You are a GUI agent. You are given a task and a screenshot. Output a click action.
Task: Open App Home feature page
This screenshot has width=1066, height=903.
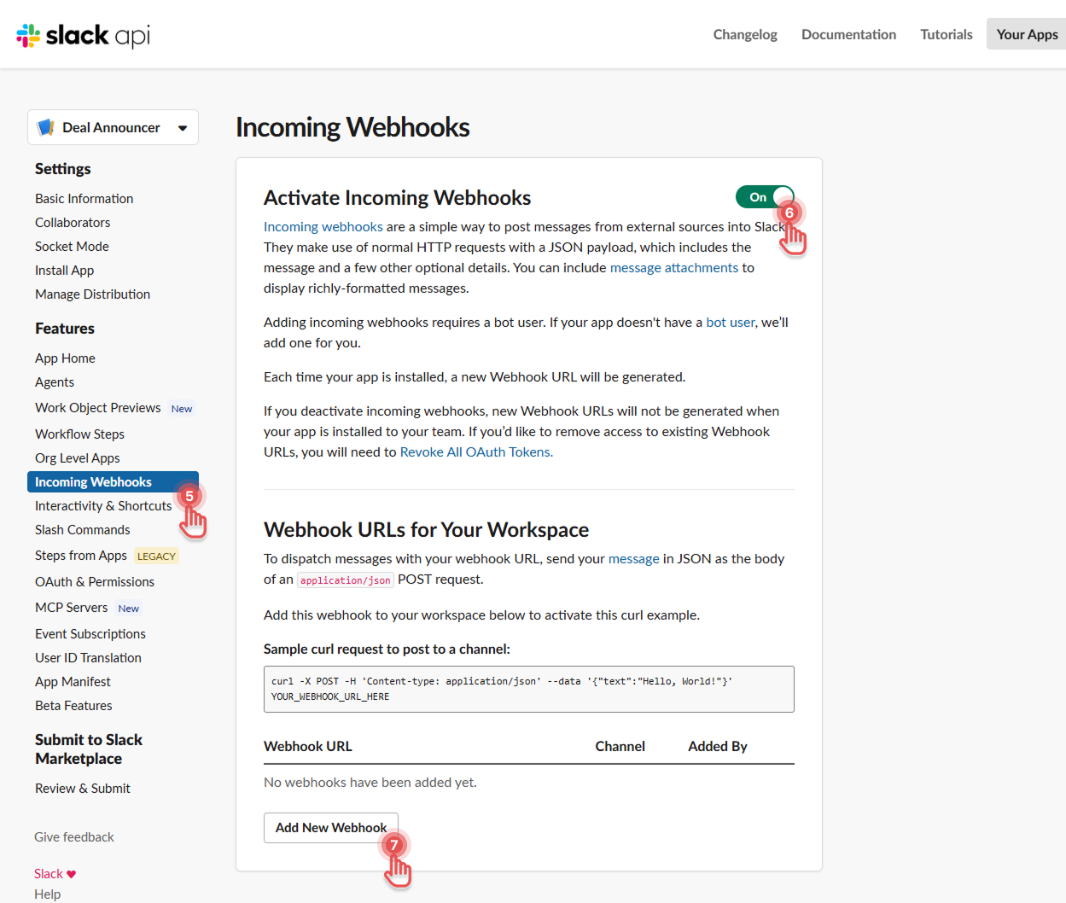point(65,358)
